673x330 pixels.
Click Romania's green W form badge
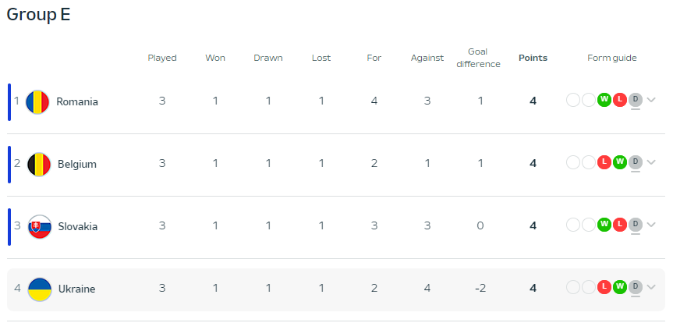tap(604, 100)
